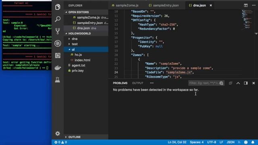The height and width of the screenshot is (145, 258).
Task: Move the panel to the side
Action: pos(246,83)
